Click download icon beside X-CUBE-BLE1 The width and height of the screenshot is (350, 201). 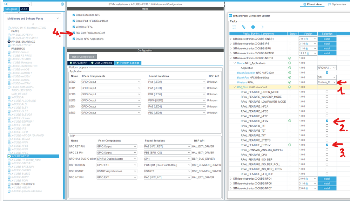click(9, 108)
